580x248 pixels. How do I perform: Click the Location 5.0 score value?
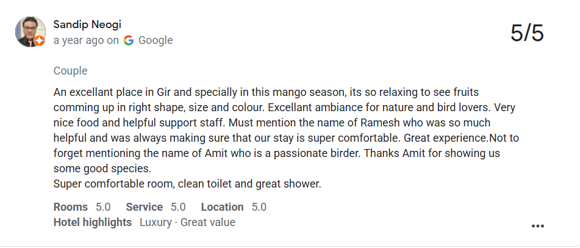click(259, 207)
